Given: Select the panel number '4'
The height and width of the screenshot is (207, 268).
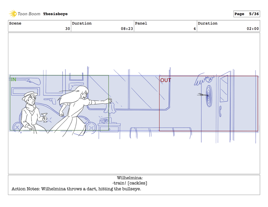Looking at the screenshot, I should pyautogui.click(x=195, y=29).
